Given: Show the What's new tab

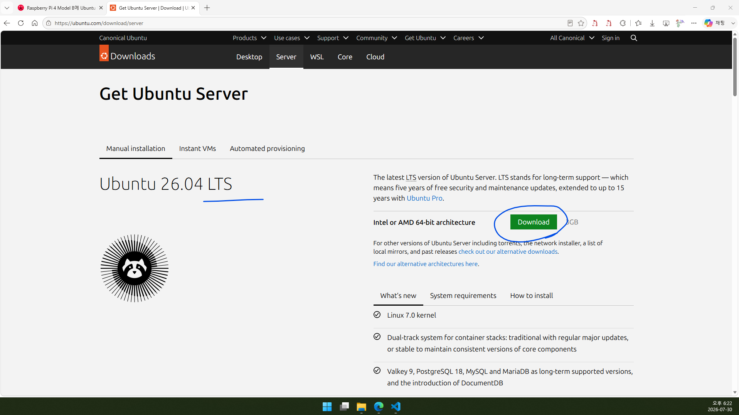Looking at the screenshot, I should [x=398, y=296].
